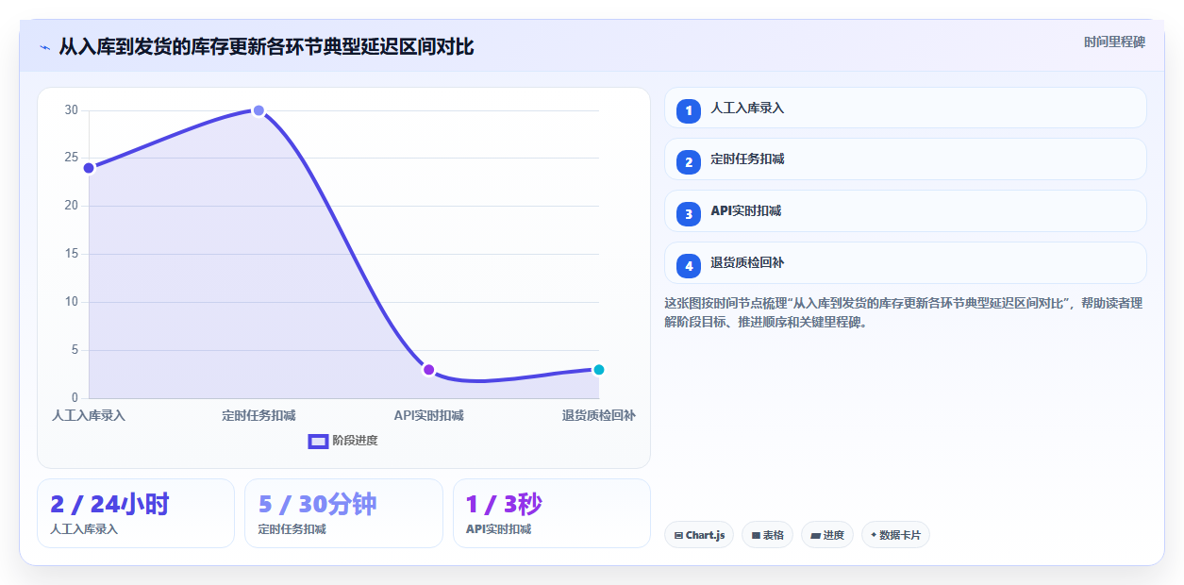The height and width of the screenshot is (585, 1184).
Task: Click the chart title 从入库到发货的库存更新各环节典型延迟区间对比
Action: click(x=266, y=46)
